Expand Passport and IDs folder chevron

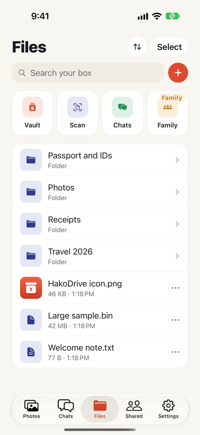pyautogui.click(x=177, y=160)
